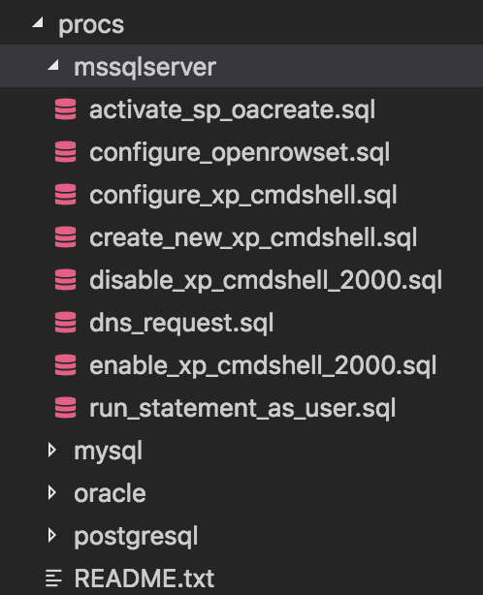Screen dimensions: 483x595
Task: Expand the postgresql folder arrow
Action: tap(52, 536)
